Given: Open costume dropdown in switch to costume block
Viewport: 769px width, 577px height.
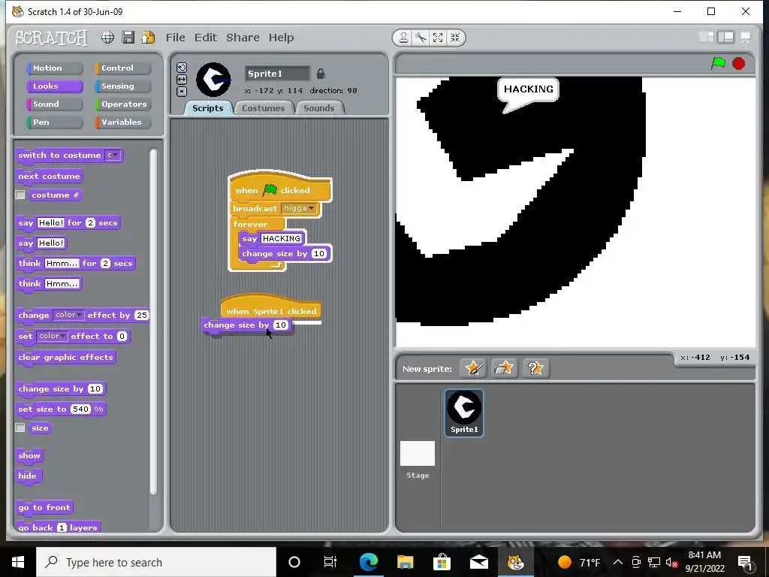Looking at the screenshot, I should 113,155.
